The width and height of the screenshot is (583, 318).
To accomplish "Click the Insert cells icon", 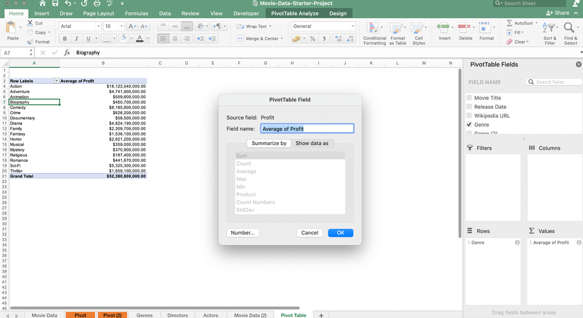I will 443,27.
